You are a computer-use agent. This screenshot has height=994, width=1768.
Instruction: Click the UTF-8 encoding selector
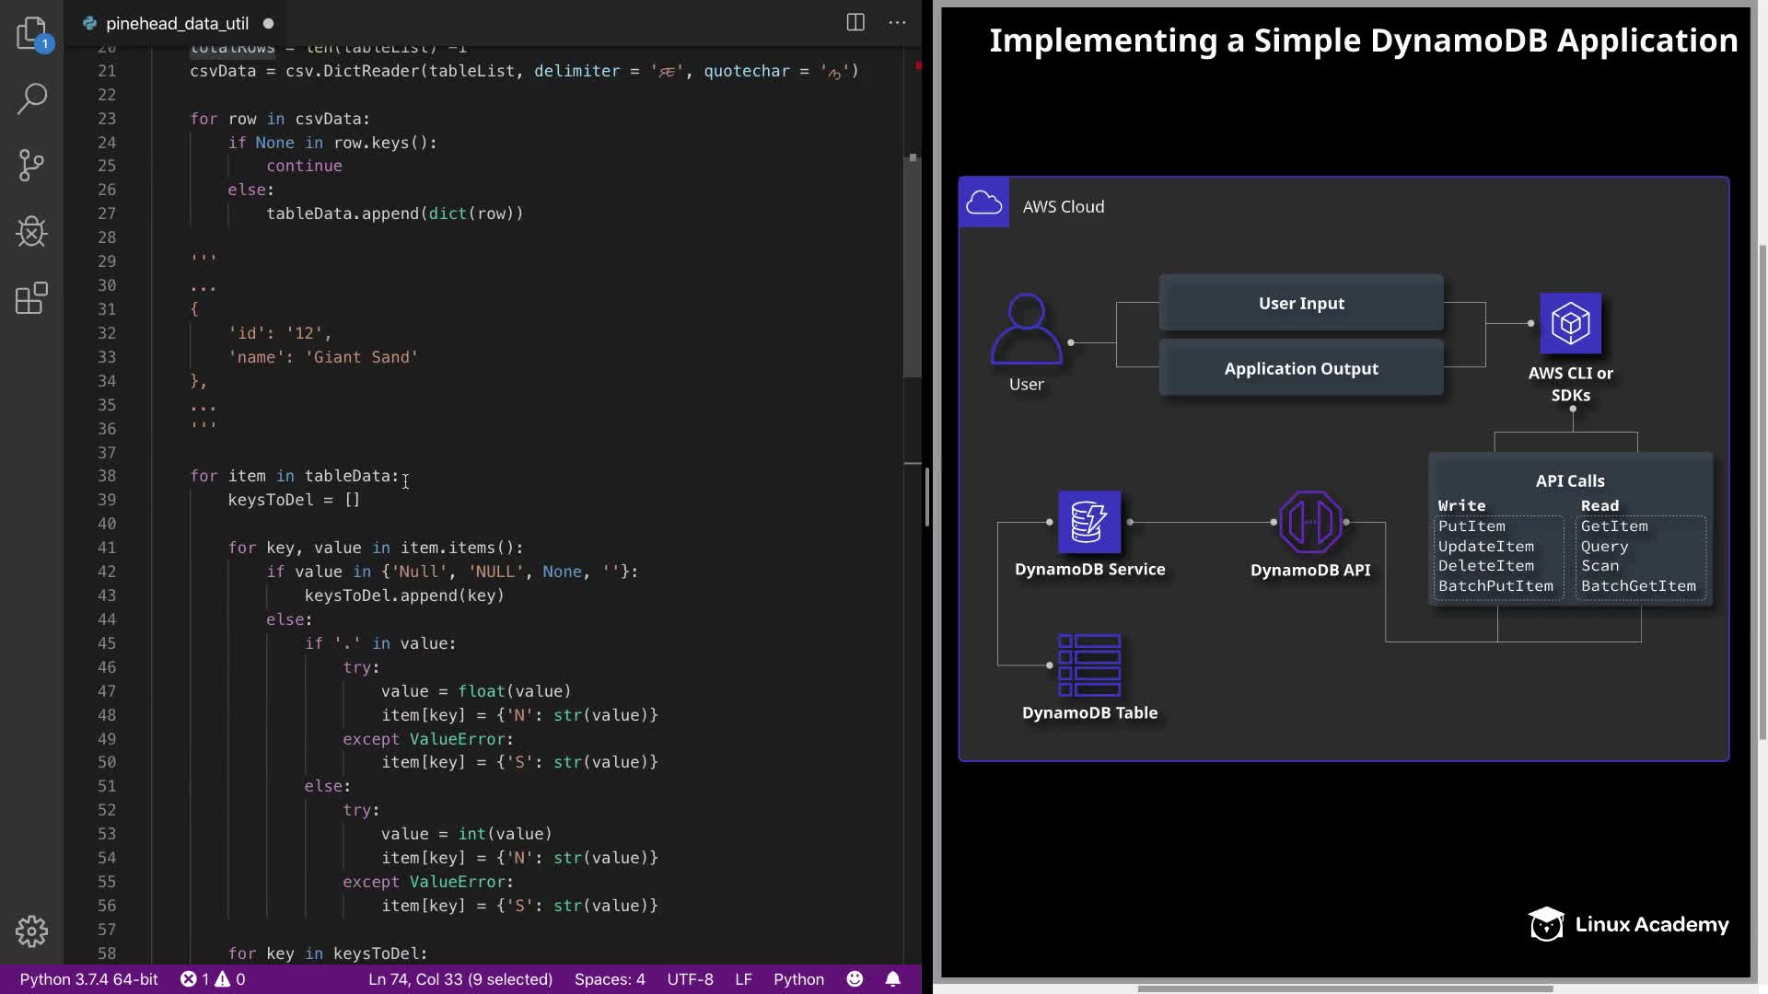coord(690,979)
